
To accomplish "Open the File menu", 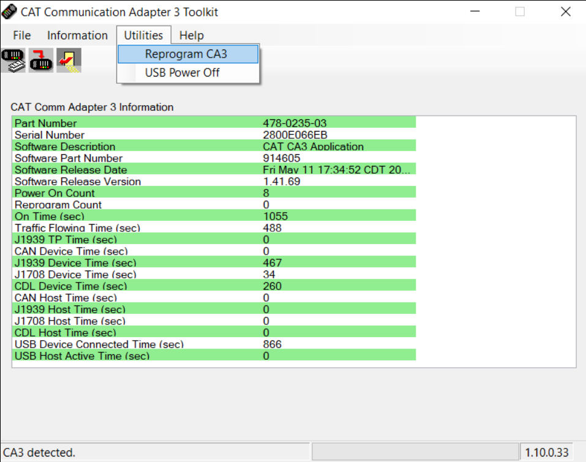I will [21, 35].
